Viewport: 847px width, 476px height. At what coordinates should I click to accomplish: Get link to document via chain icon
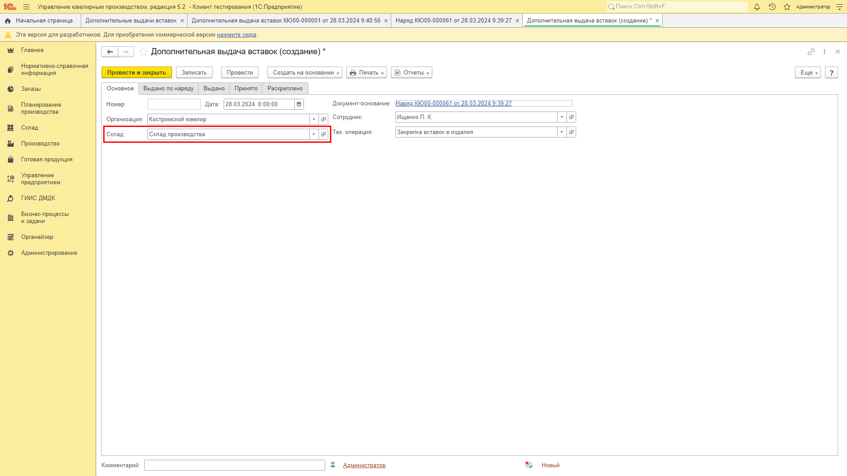tap(811, 52)
